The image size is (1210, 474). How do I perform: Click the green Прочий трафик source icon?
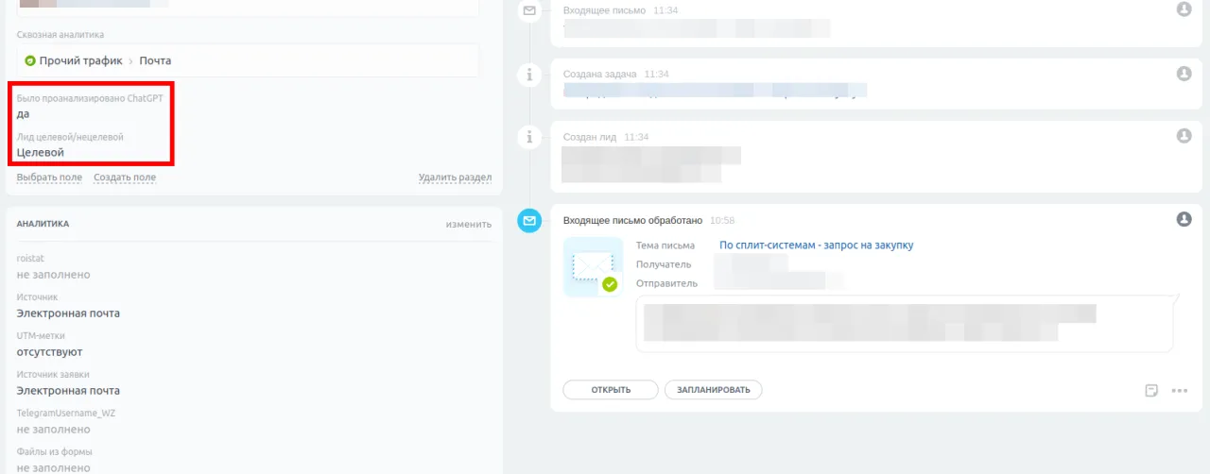(x=30, y=60)
